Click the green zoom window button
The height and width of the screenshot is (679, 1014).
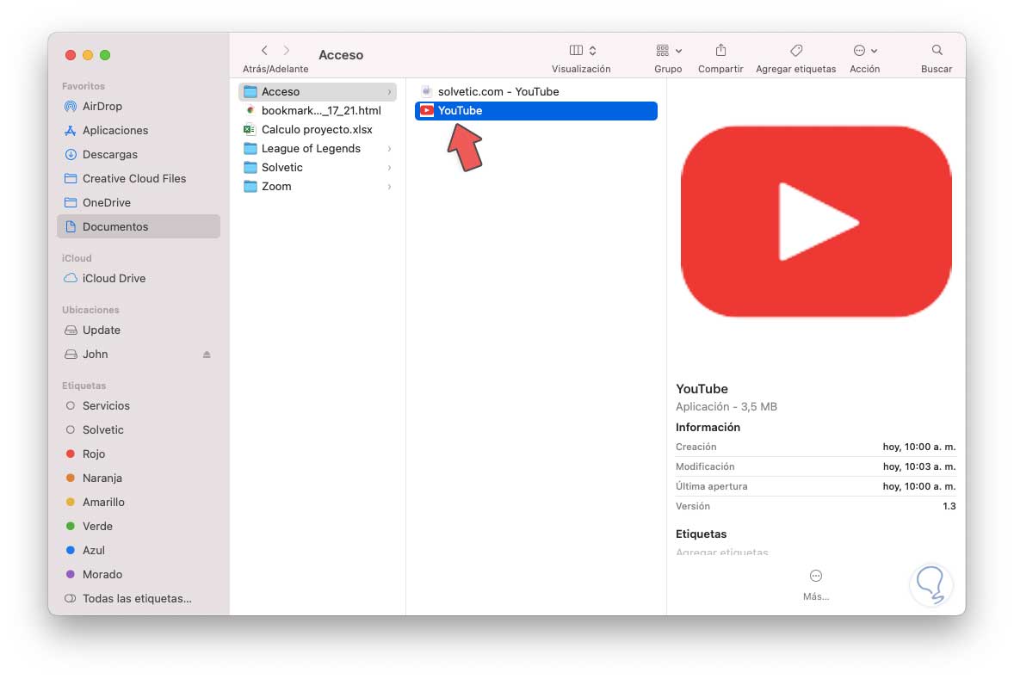point(105,55)
